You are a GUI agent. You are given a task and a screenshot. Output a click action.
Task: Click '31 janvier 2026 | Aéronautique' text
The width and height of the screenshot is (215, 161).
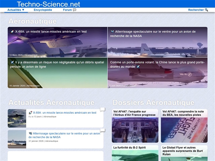click(x=43, y=141)
